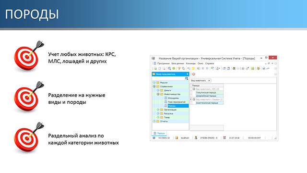Click the yellow note icon in toolbar

coord(193,68)
